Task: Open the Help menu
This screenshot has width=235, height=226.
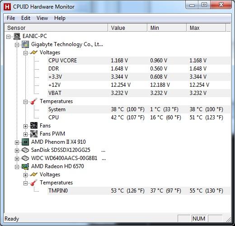Action: point(60,18)
